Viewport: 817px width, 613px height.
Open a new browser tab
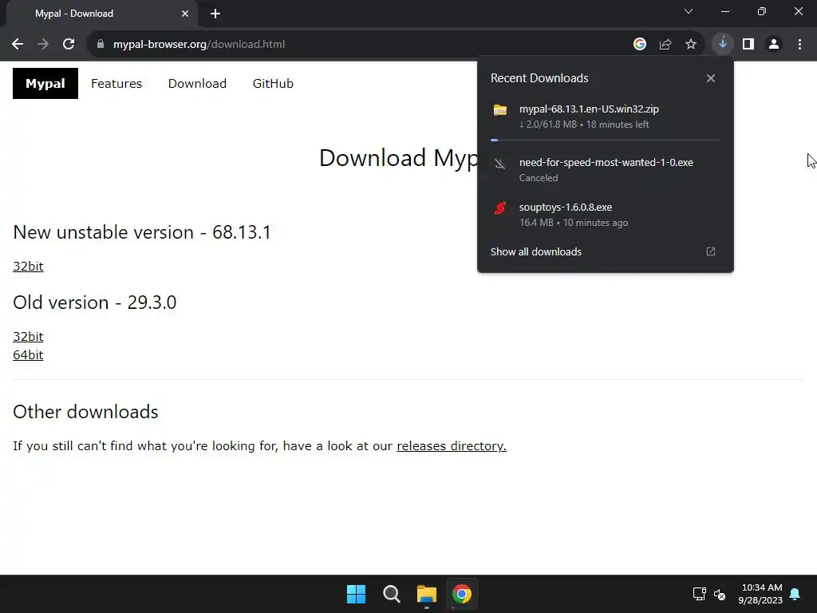pos(215,14)
